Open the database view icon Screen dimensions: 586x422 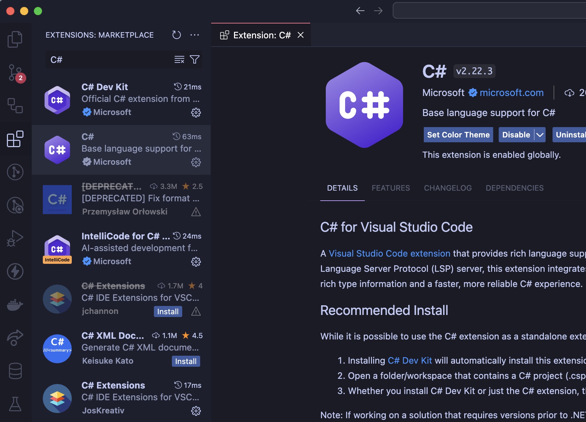(x=15, y=371)
